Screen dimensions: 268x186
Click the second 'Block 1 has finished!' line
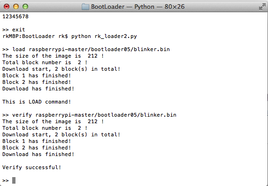[x=37, y=141]
